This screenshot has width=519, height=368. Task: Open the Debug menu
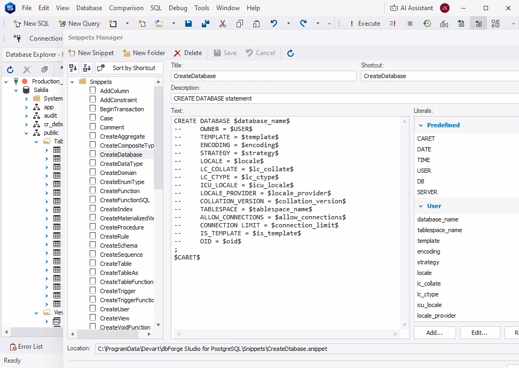[178, 8]
